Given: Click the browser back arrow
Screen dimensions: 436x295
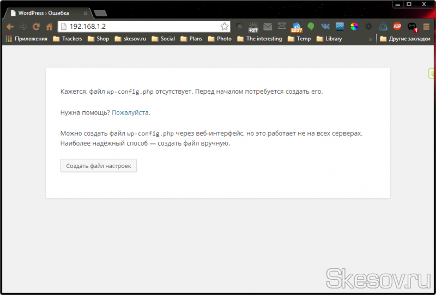Looking at the screenshot, I should coord(10,26).
